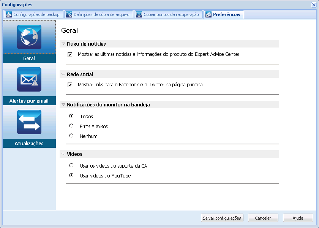Choose Usar vídeos do YouTube option
319x228 pixels.
click(71, 176)
